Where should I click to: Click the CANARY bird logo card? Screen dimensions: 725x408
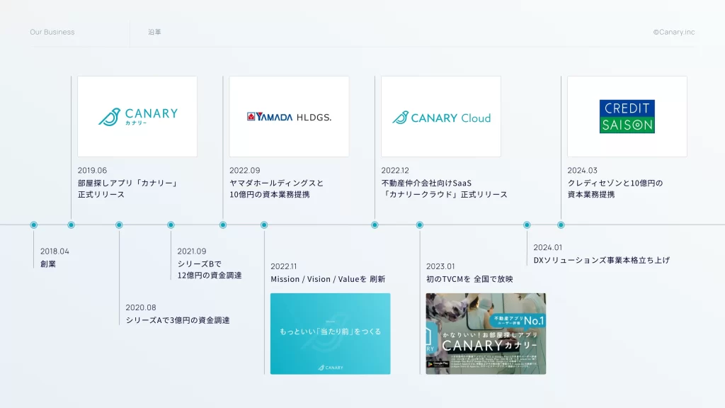[137, 117]
